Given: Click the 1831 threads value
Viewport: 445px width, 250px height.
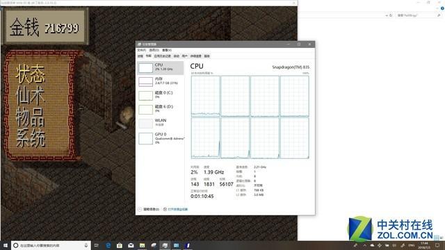Looking at the screenshot, I should [x=209, y=184].
